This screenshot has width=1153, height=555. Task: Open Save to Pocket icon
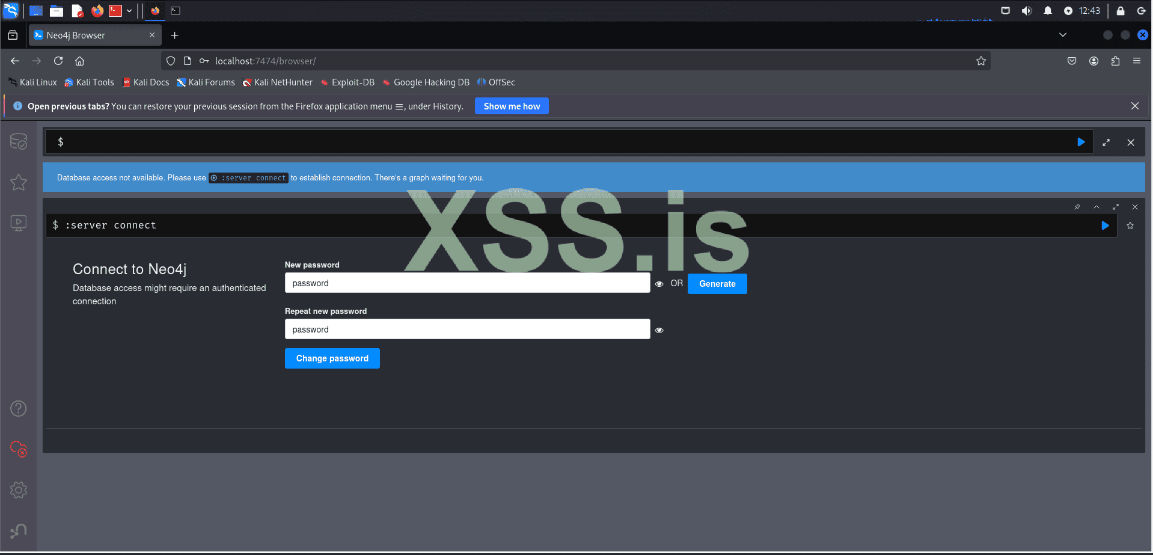(x=1072, y=61)
